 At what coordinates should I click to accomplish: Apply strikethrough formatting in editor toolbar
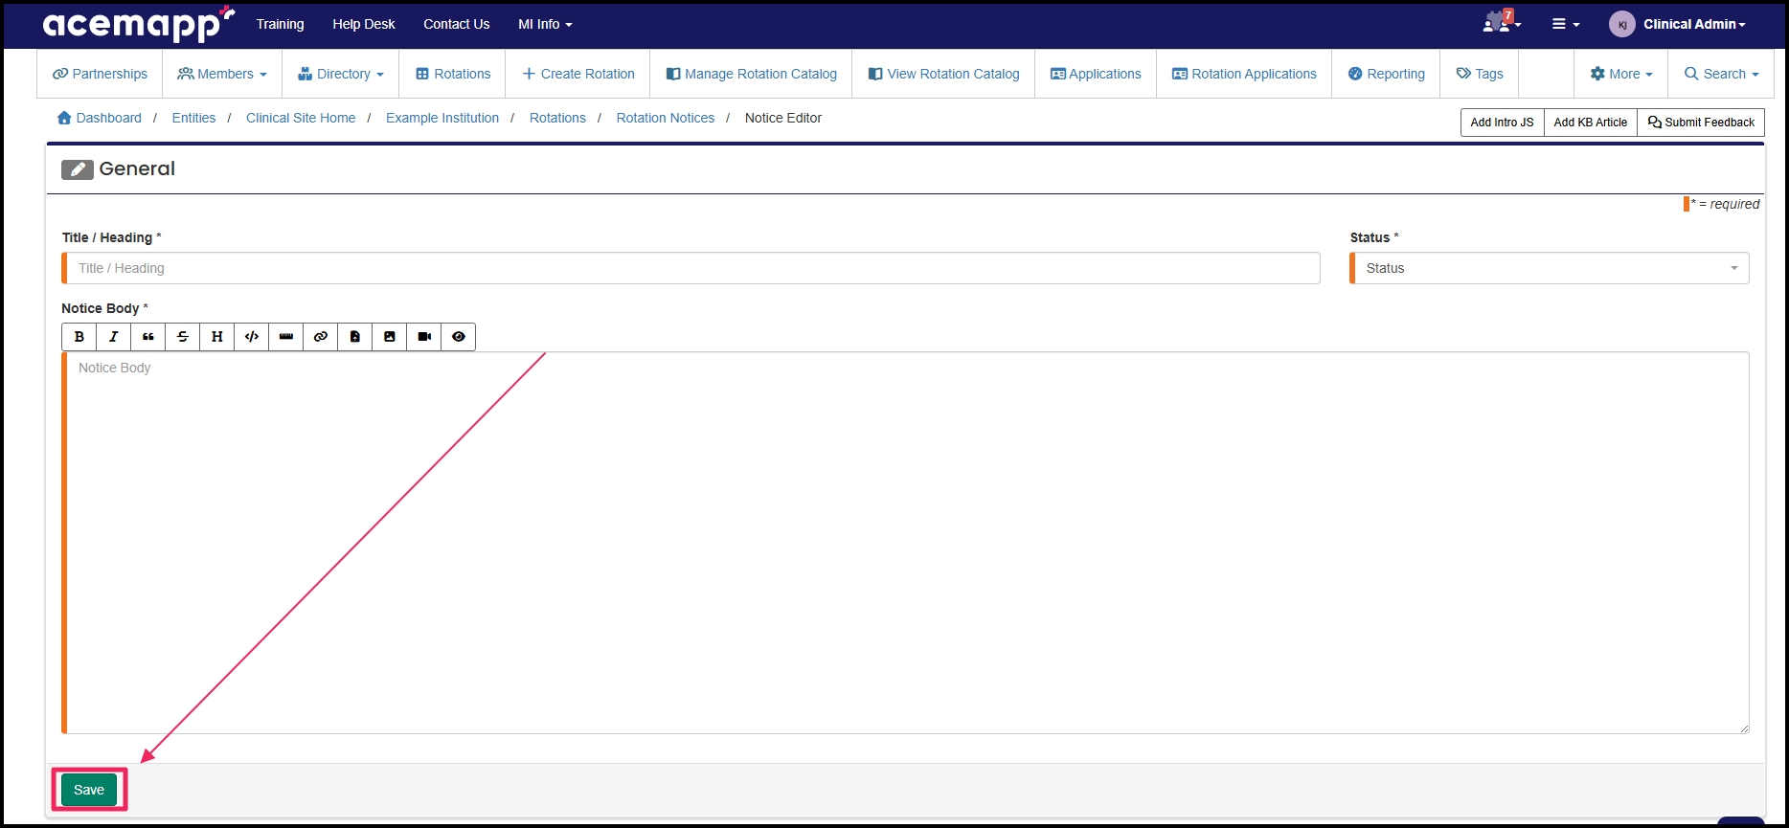[183, 337]
